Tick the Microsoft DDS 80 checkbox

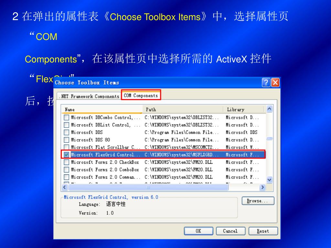point(67,140)
